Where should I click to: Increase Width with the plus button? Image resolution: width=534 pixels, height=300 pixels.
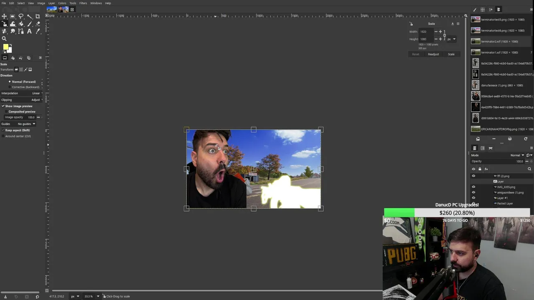(x=440, y=32)
